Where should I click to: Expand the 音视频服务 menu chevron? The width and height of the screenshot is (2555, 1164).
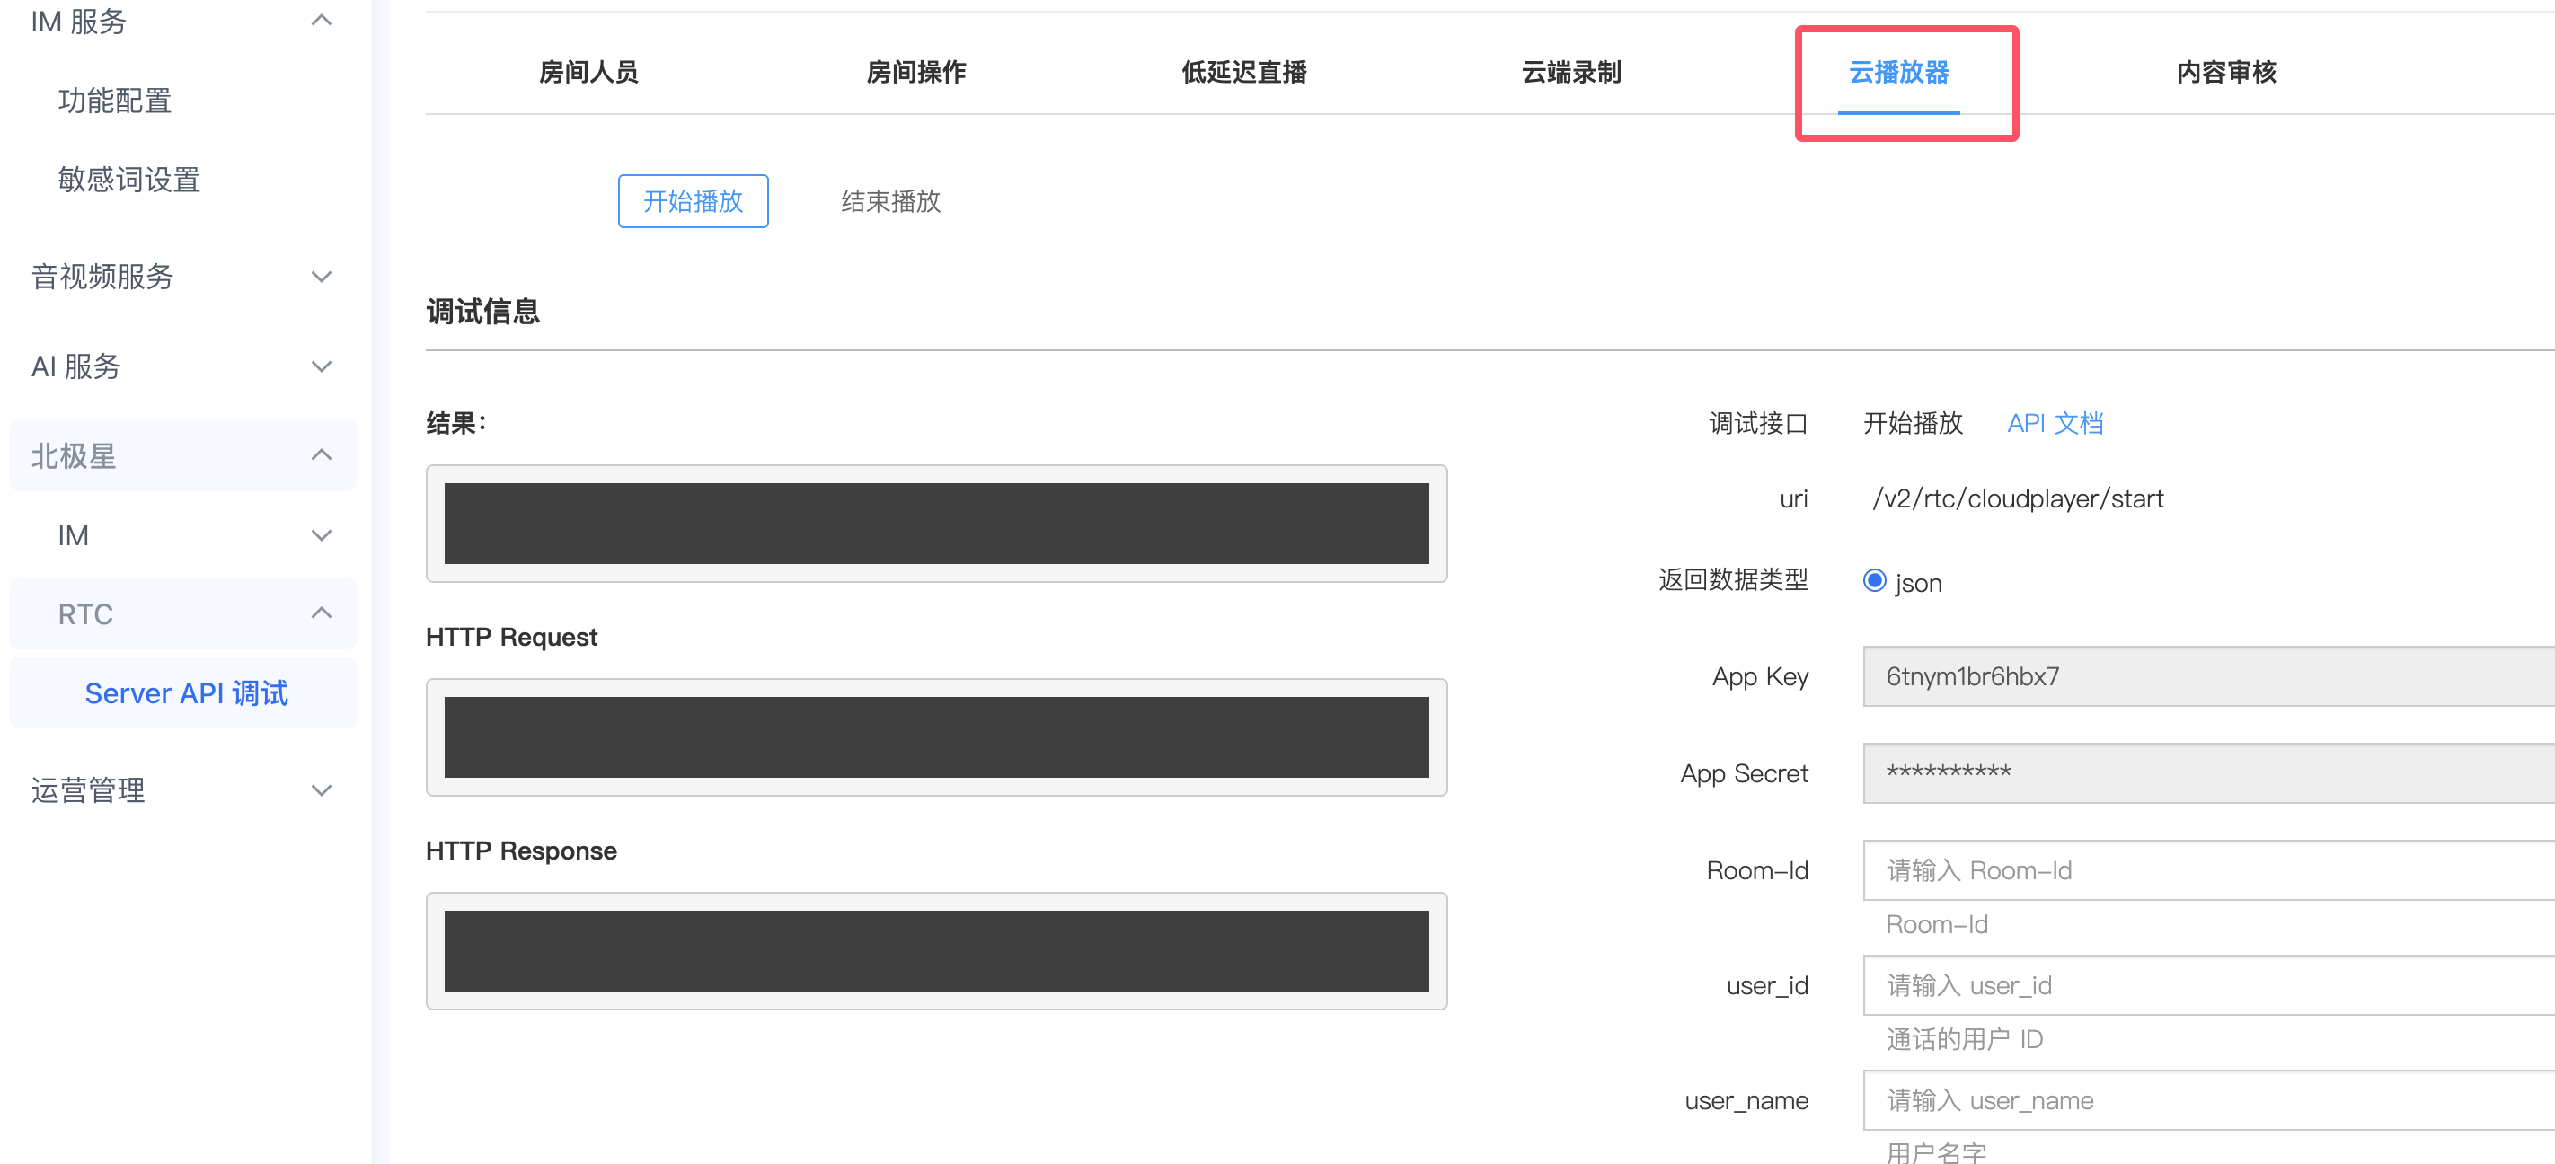pyautogui.click(x=322, y=277)
